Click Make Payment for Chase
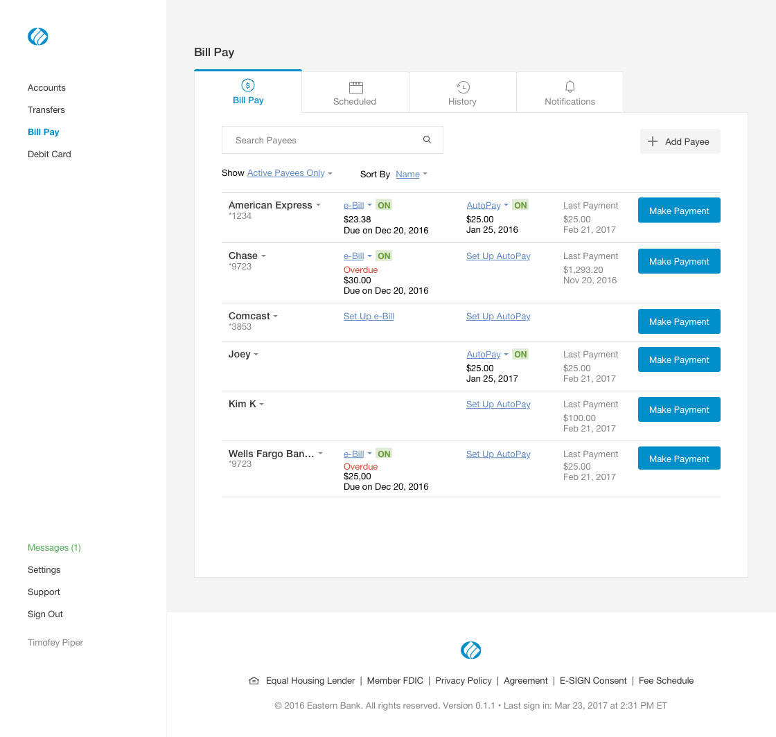This screenshot has width=776, height=737. click(679, 261)
